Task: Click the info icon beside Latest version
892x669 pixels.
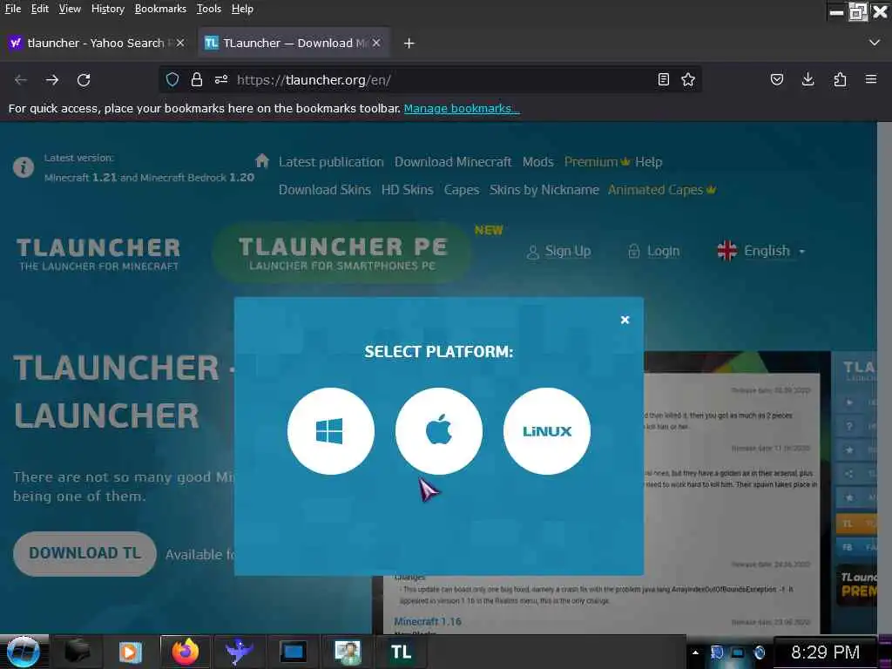Action: [x=24, y=167]
